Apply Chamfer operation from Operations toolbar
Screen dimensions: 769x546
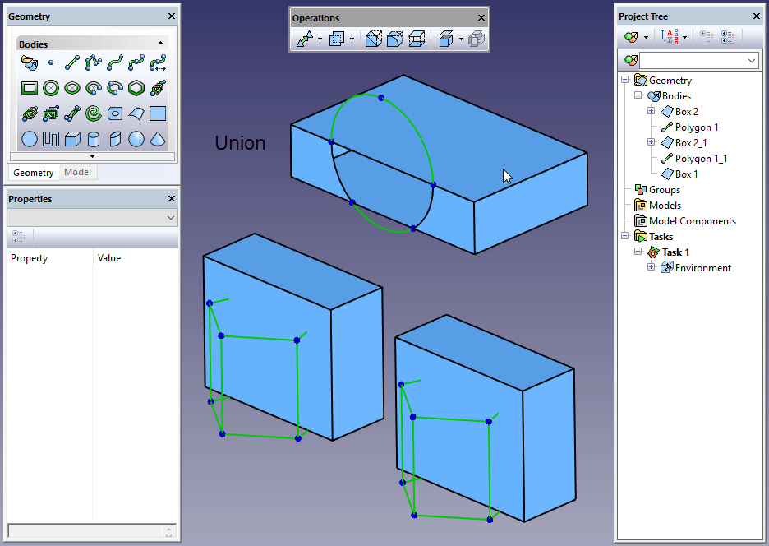point(374,39)
